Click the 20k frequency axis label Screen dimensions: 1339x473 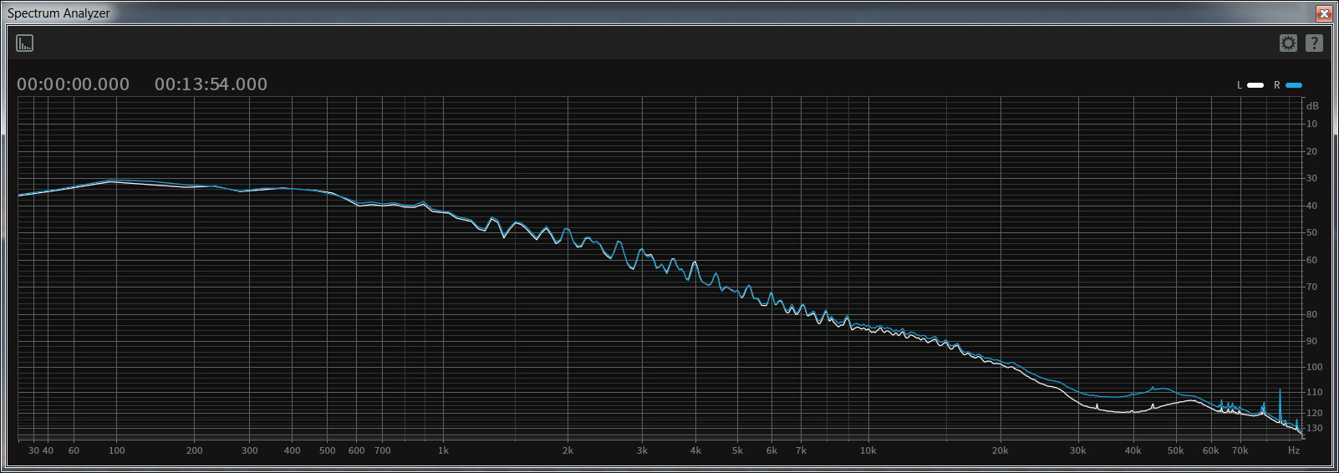point(1000,450)
